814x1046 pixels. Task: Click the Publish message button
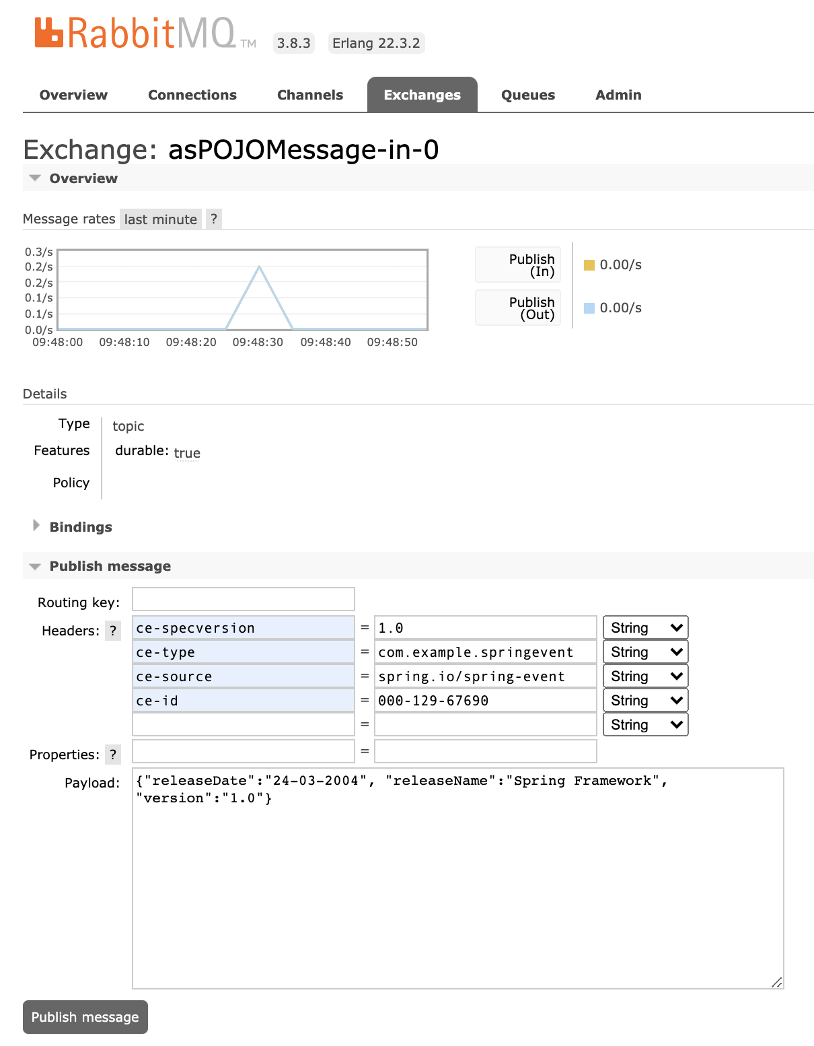85,1017
